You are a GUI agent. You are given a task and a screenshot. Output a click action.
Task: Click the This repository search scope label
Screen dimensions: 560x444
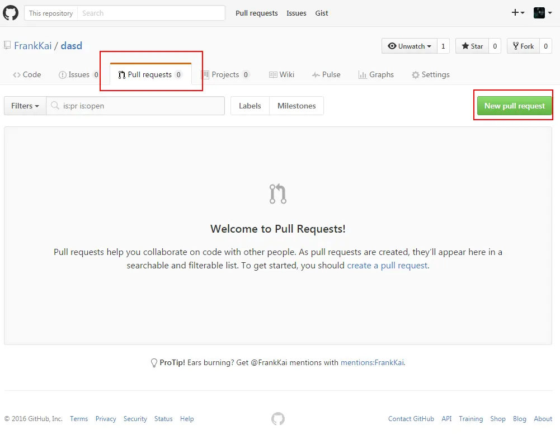coord(51,13)
